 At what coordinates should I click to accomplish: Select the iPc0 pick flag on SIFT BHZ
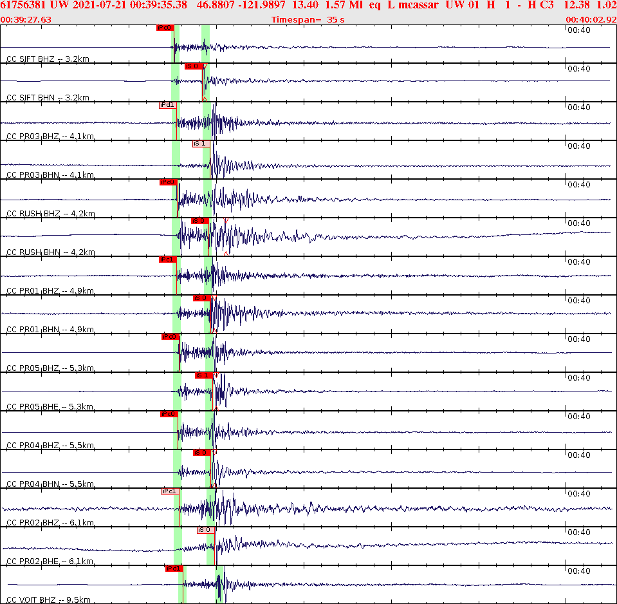pyautogui.click(x=166, y=28)
